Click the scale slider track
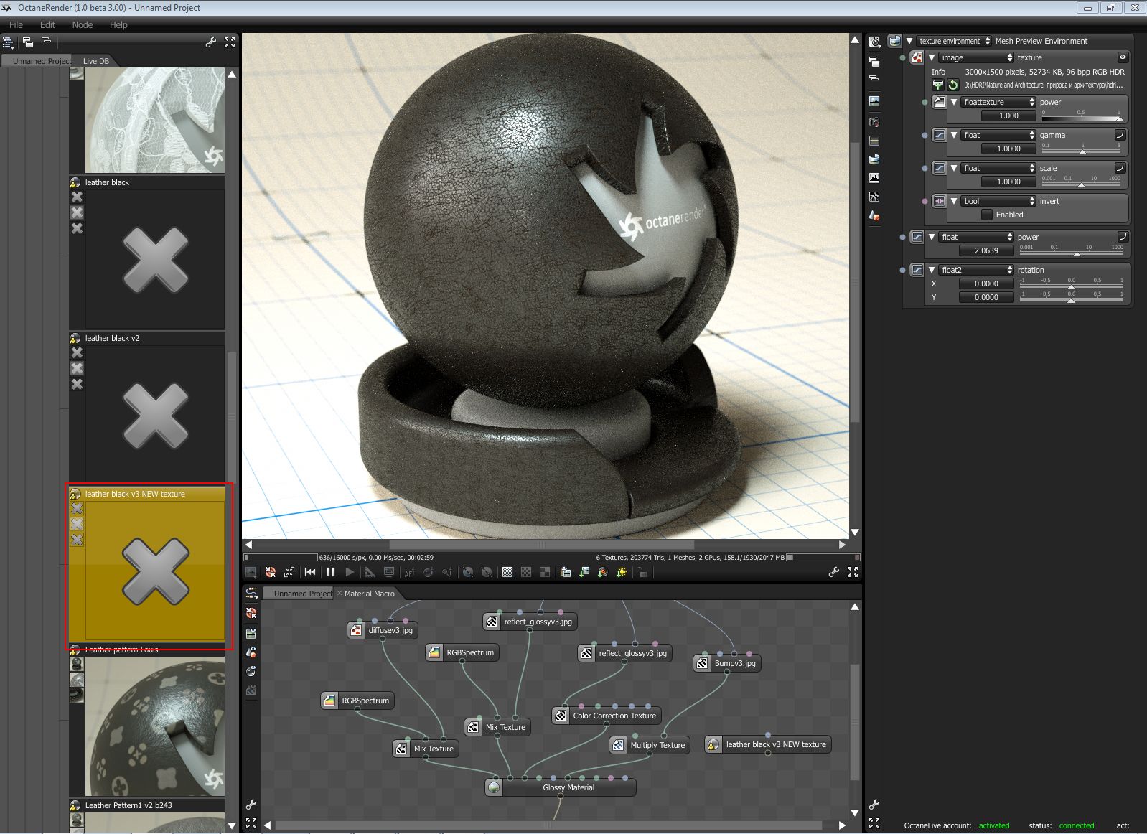Viewport: 1147px width, 834px height. (x=1081, y=184)
